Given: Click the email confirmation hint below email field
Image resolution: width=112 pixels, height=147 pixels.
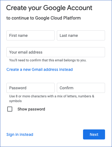Looking at the screenshot, I should coord(48,60).
